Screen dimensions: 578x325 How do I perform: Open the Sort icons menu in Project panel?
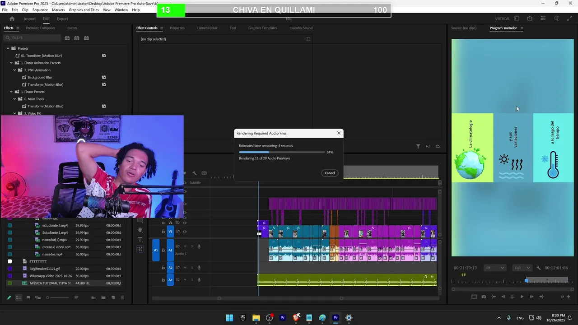click(76, 297)
